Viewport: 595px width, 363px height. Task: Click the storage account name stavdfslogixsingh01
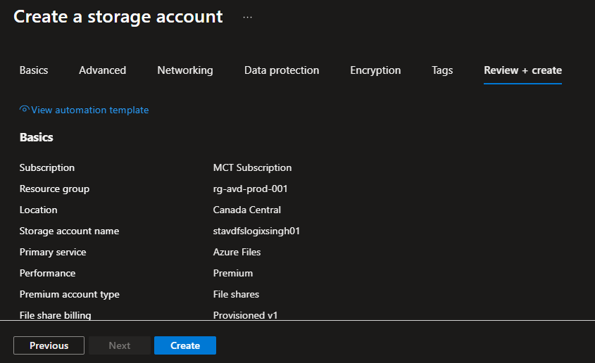tap(256, 231)
